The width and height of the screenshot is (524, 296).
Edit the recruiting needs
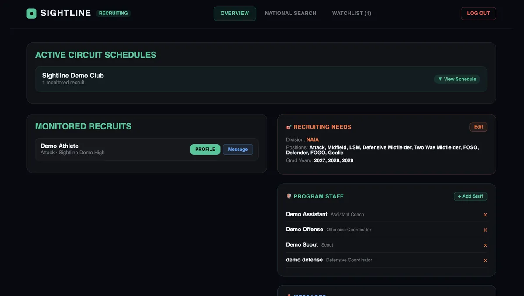click(x=479, y=127)
